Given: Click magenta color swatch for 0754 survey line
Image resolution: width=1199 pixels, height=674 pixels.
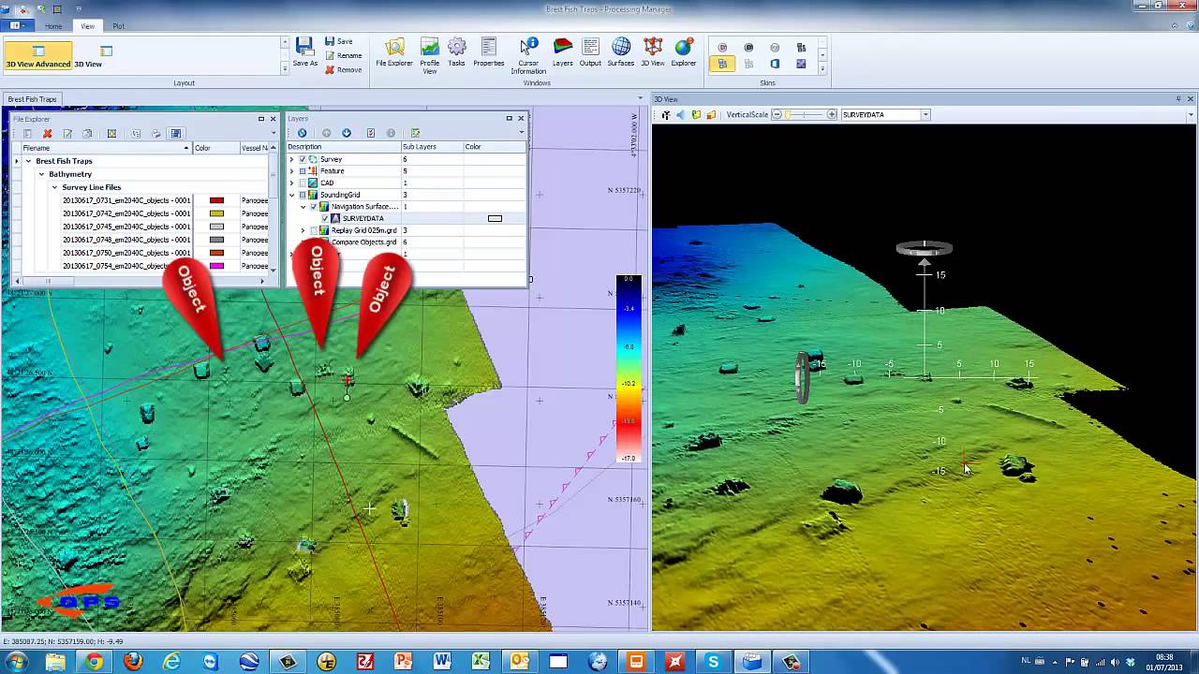Looking at the screenshot, I should click(216, 266).
